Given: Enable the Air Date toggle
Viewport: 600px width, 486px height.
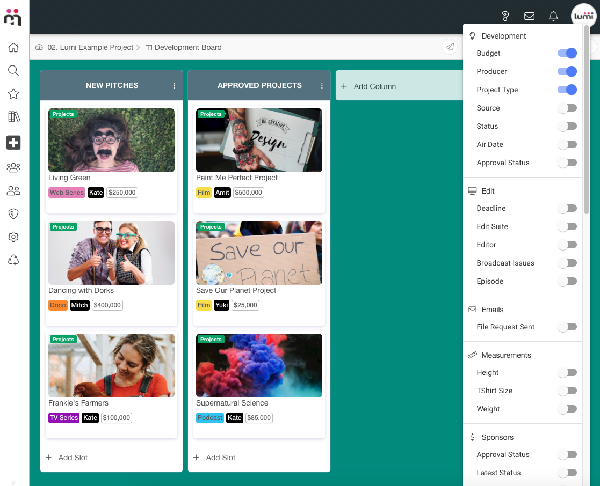Looking at the screenshot, I should 567,144.
